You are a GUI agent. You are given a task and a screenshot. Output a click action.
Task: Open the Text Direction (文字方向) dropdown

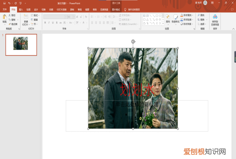click(x=125, y=15)
